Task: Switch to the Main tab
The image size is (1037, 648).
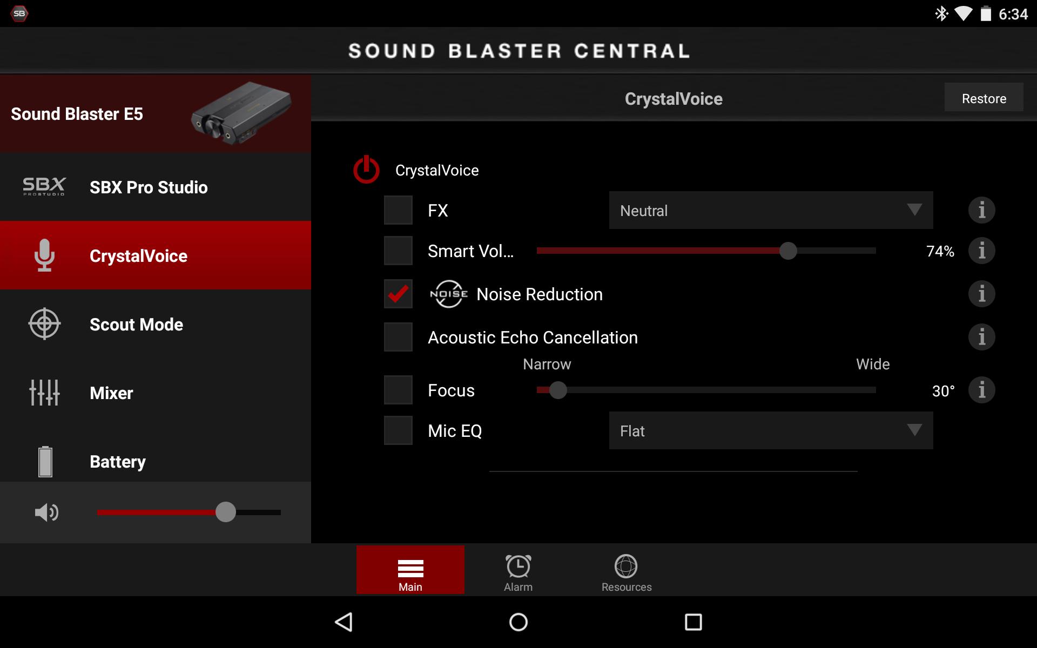Action: [410, 570]
